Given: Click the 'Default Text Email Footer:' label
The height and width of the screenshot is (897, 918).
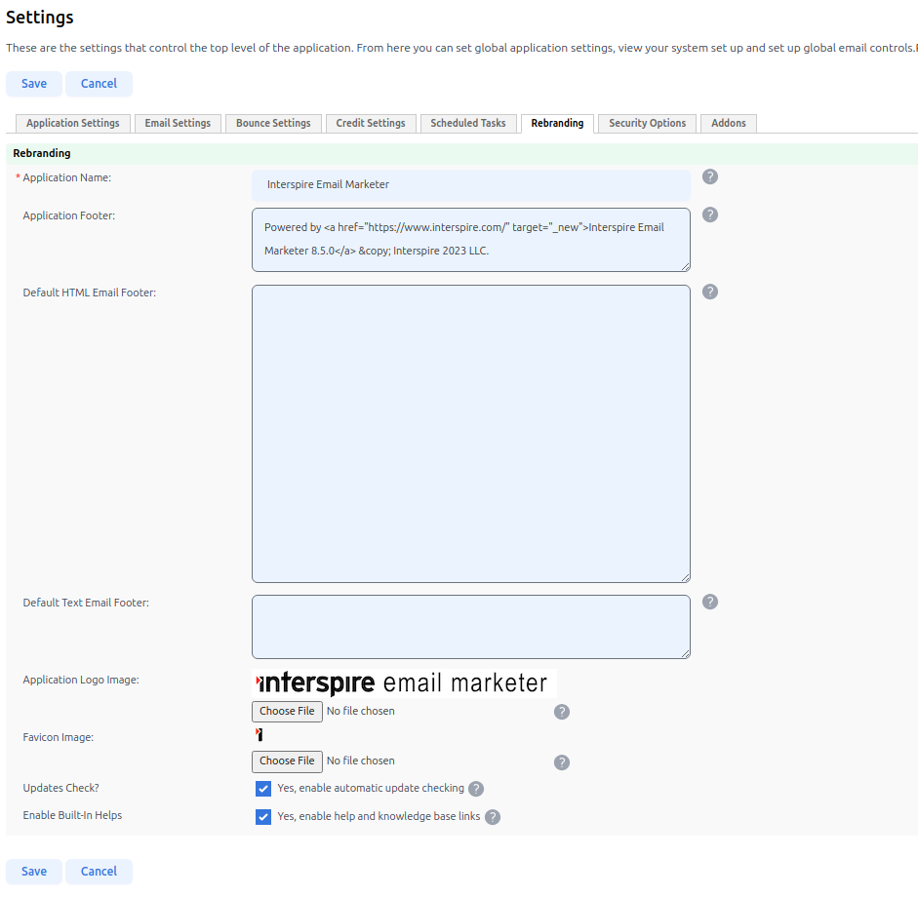Looking at the screenshot, I should [86, 603].
